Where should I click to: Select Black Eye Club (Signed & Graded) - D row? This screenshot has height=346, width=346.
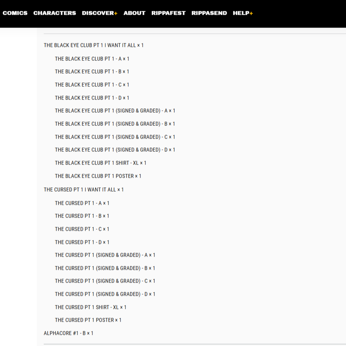(x=115, y=150)
